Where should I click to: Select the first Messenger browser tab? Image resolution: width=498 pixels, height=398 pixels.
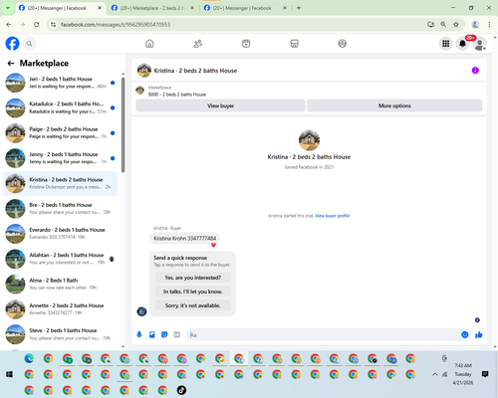click(x=61, y=8)
